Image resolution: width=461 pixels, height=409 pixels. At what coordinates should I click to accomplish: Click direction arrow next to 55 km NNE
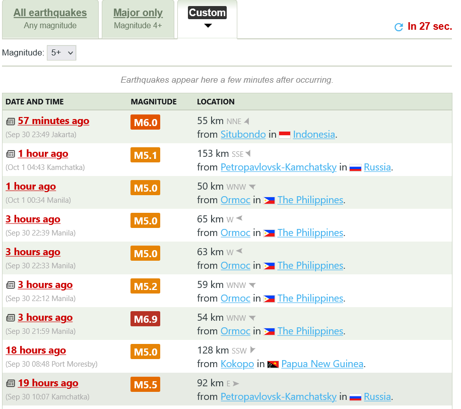point(247,122)
